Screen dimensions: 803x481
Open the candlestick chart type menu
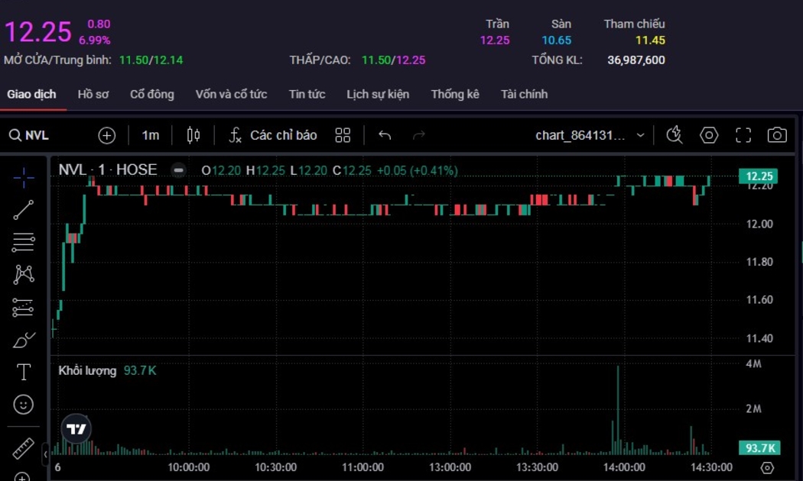193,135
